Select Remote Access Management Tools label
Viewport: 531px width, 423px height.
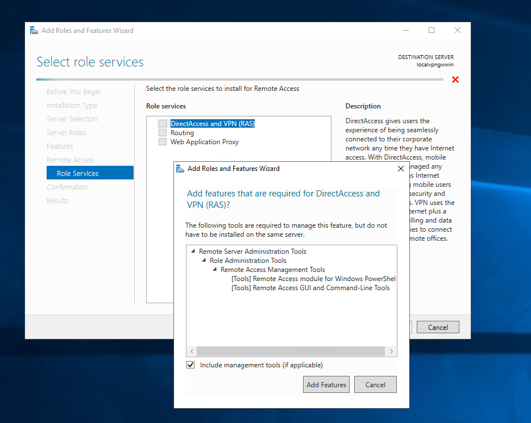coord(273,270)
